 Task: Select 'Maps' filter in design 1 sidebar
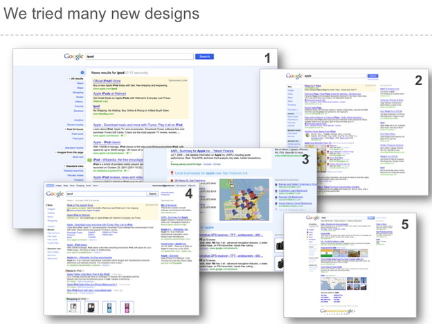coord(80,88)
